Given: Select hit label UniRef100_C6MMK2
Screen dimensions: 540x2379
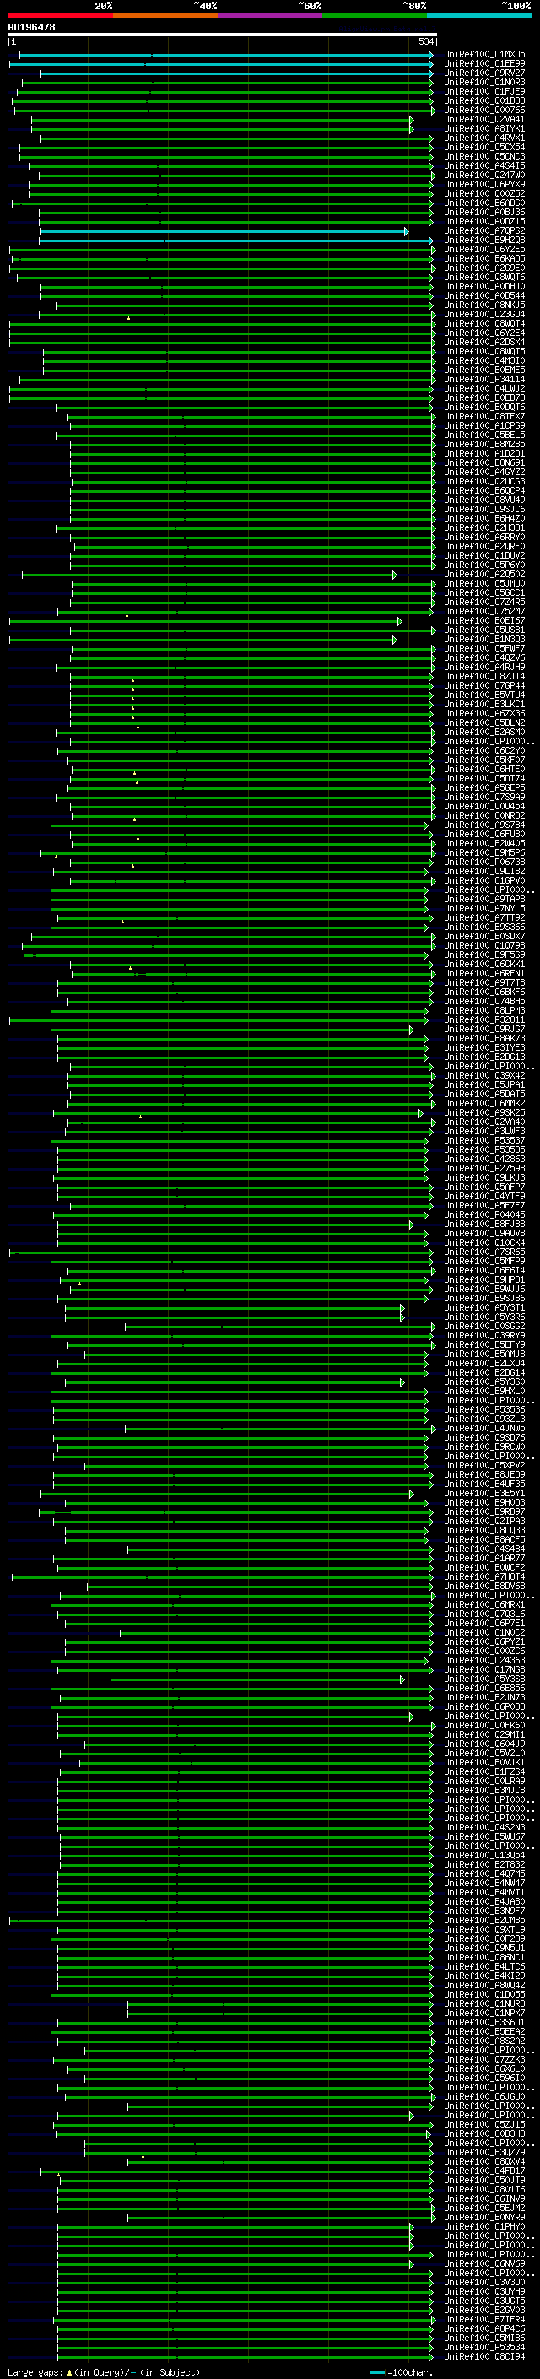Looking at the screenshot, I should (484, 1103).
